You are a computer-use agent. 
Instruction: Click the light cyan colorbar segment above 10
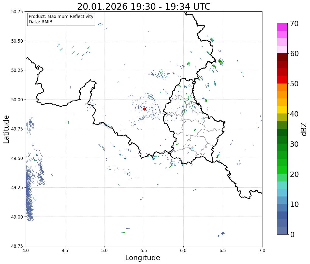point(282,193)
